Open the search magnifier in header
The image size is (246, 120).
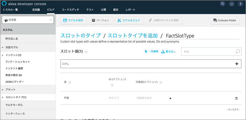[x=222, y=4]
